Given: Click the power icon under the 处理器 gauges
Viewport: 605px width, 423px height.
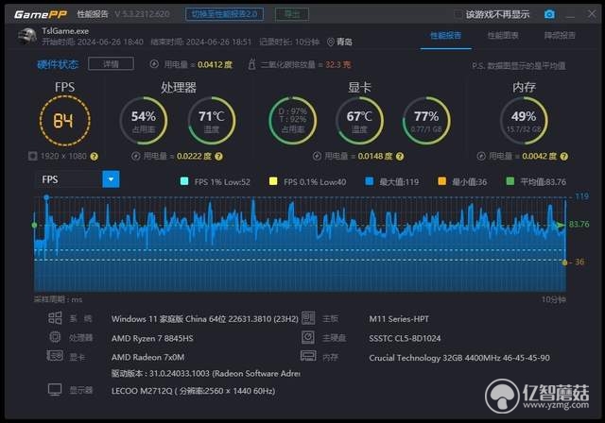Looking at the screenshot, I should click(135, 156).
